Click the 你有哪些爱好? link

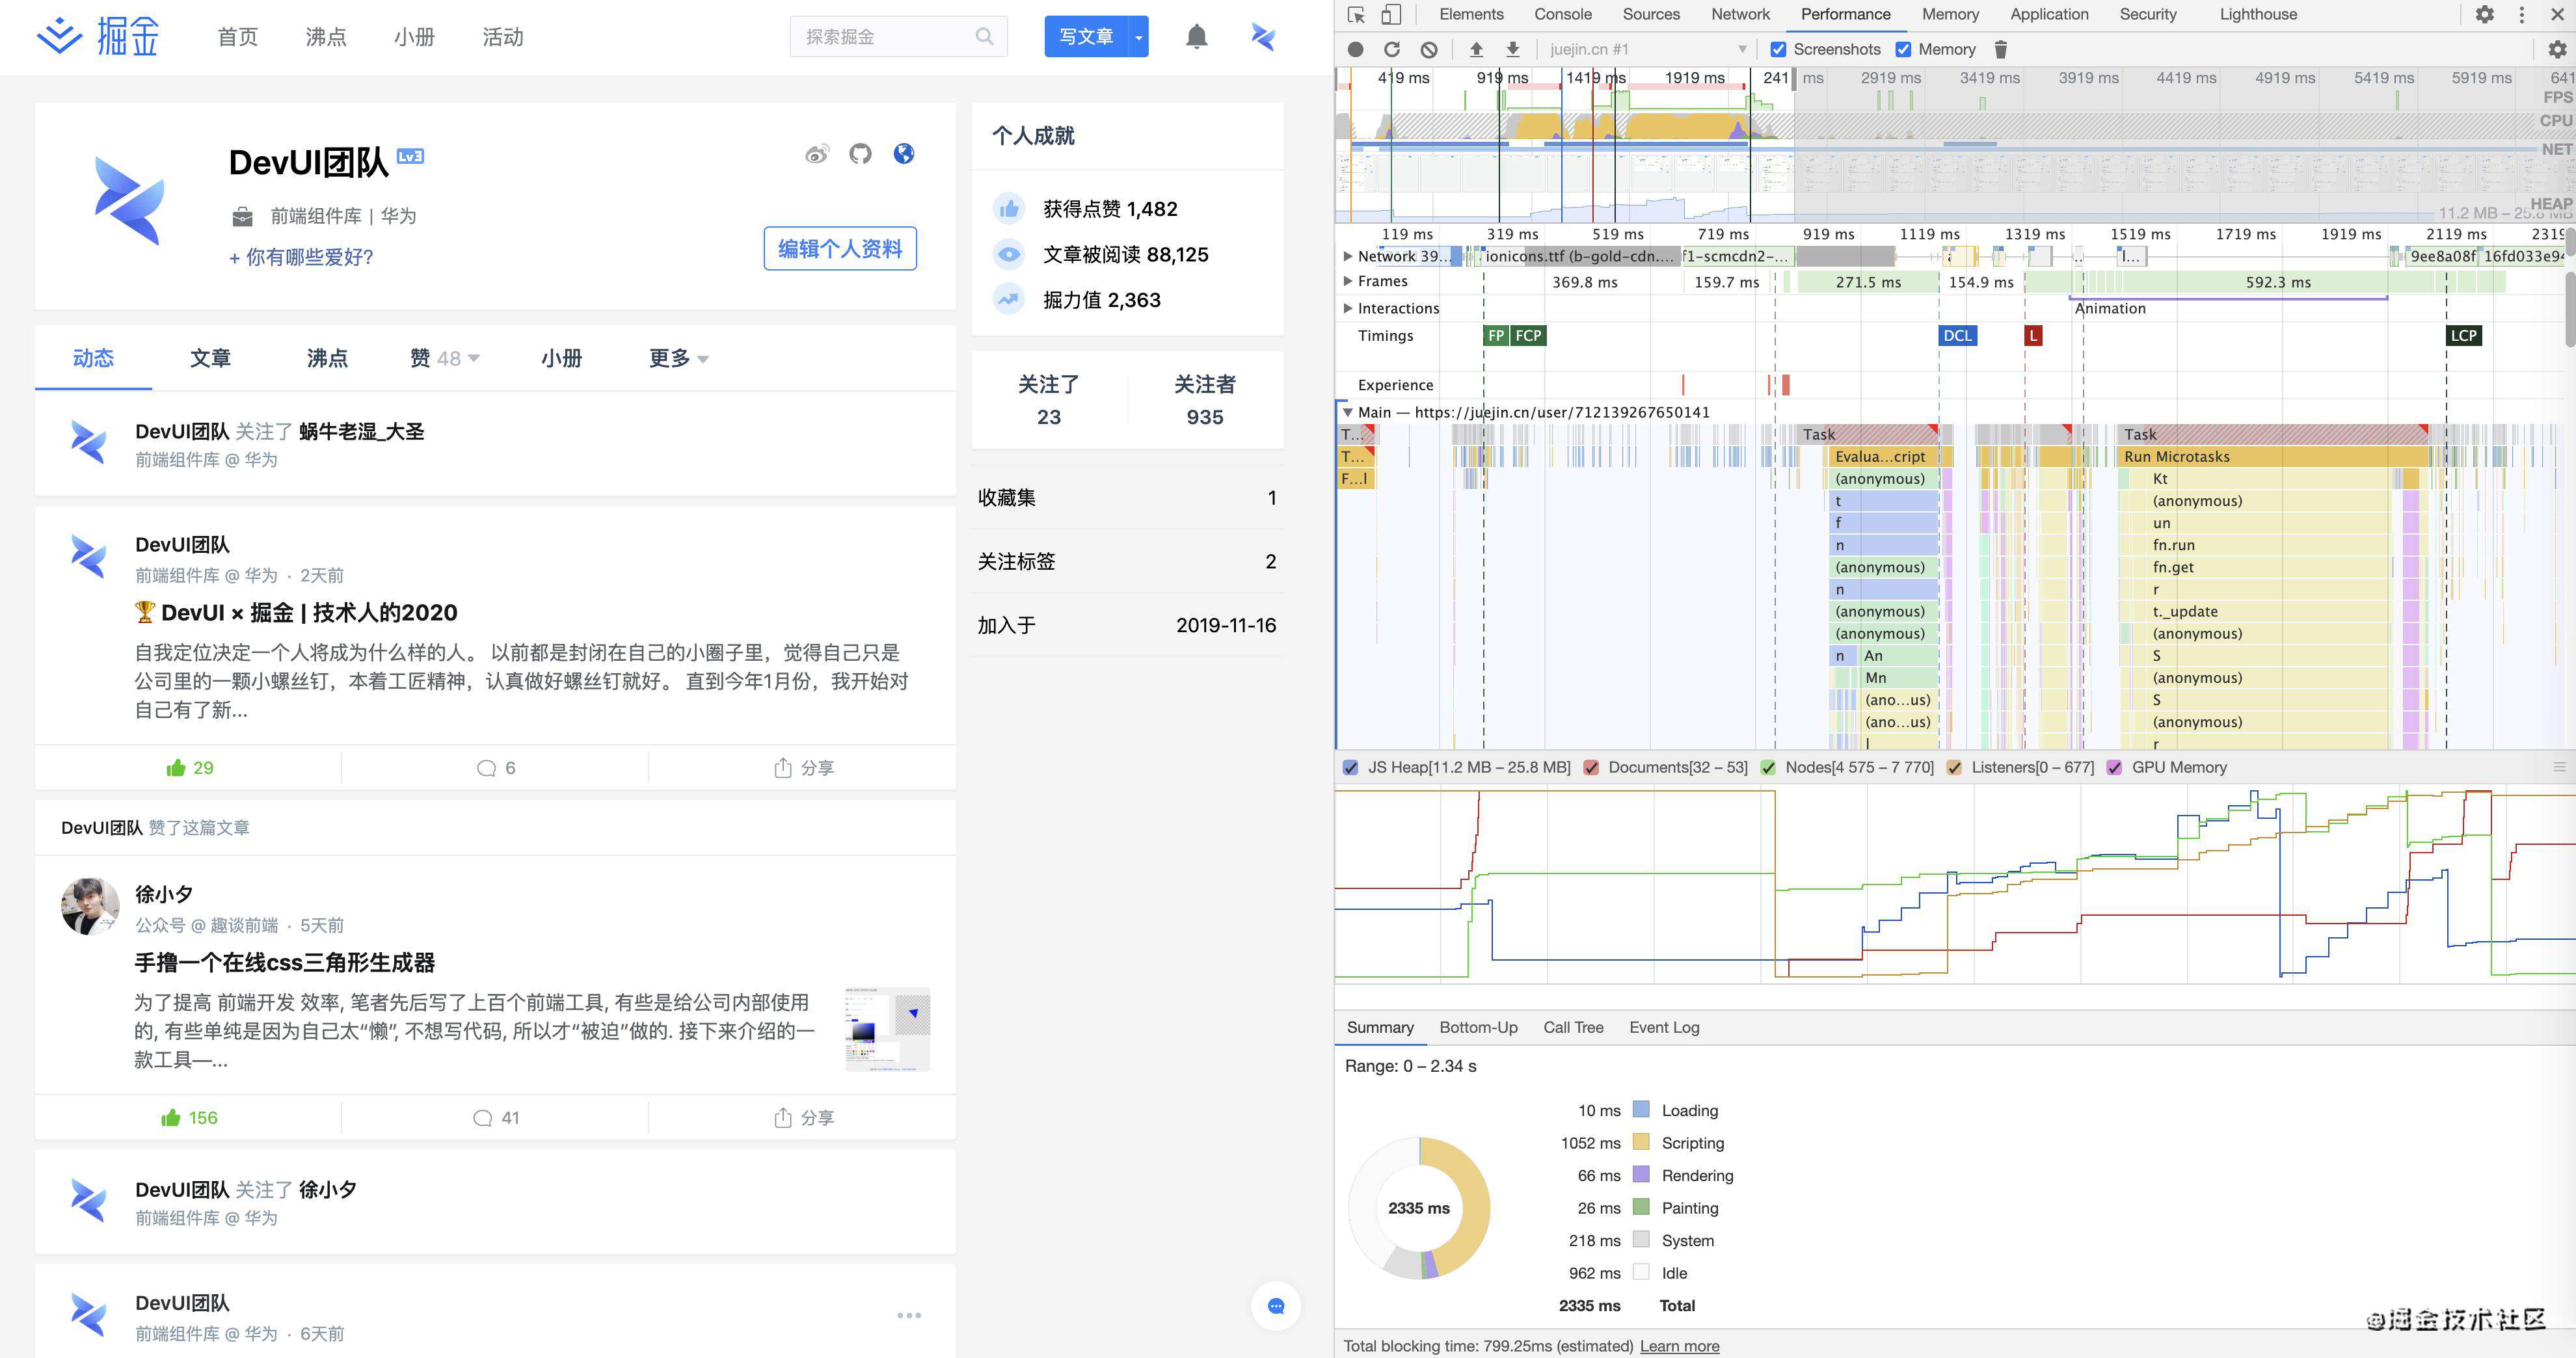[301, 257]
